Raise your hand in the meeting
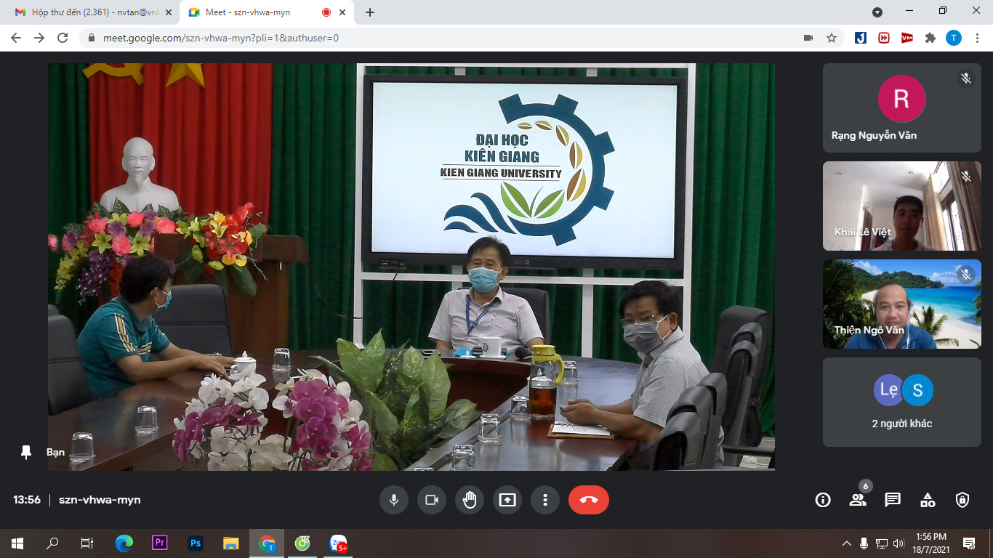 (470, 500)
